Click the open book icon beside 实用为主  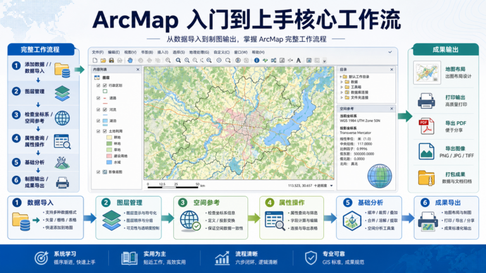(x=129, y=258)
